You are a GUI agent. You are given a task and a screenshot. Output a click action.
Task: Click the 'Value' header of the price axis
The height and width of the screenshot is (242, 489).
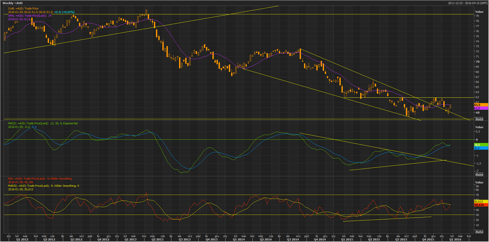coord(479,12)
